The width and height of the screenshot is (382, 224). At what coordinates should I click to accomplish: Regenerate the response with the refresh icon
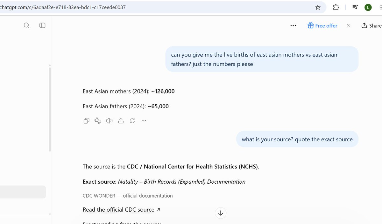click(x=132, y=121)
